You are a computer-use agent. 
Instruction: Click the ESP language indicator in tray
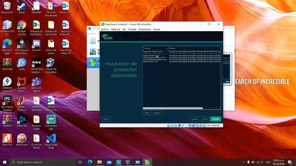click(x=268, y=162)
